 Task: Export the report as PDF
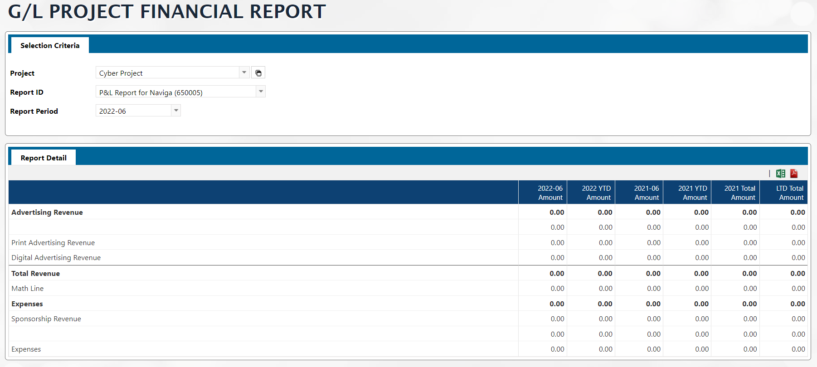794,174
